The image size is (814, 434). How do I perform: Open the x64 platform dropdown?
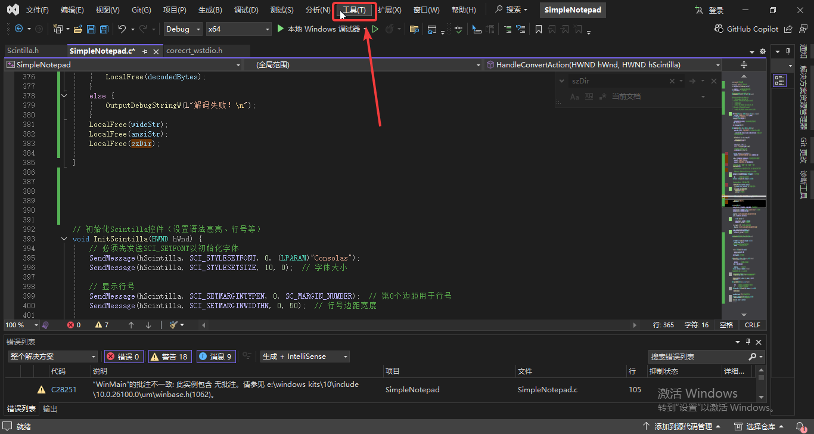pyautogui.click(x=238, y=29)
